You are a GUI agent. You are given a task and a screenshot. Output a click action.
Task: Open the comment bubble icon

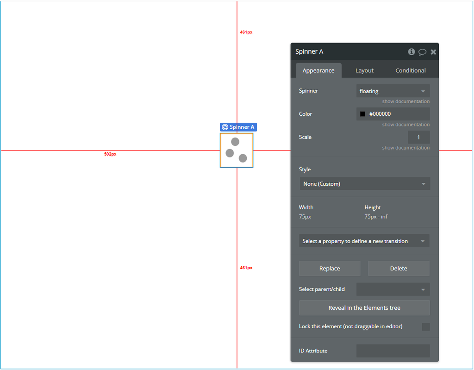(x=422, y=52)
